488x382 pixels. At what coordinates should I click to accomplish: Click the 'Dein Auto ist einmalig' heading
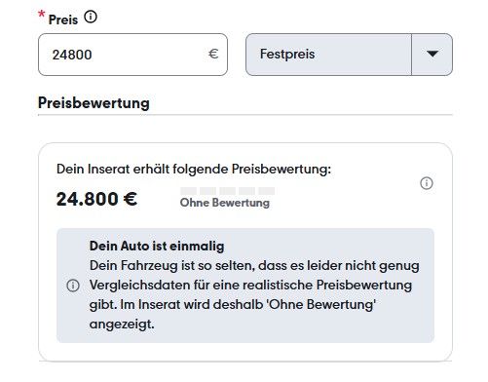tap(157, 246)
